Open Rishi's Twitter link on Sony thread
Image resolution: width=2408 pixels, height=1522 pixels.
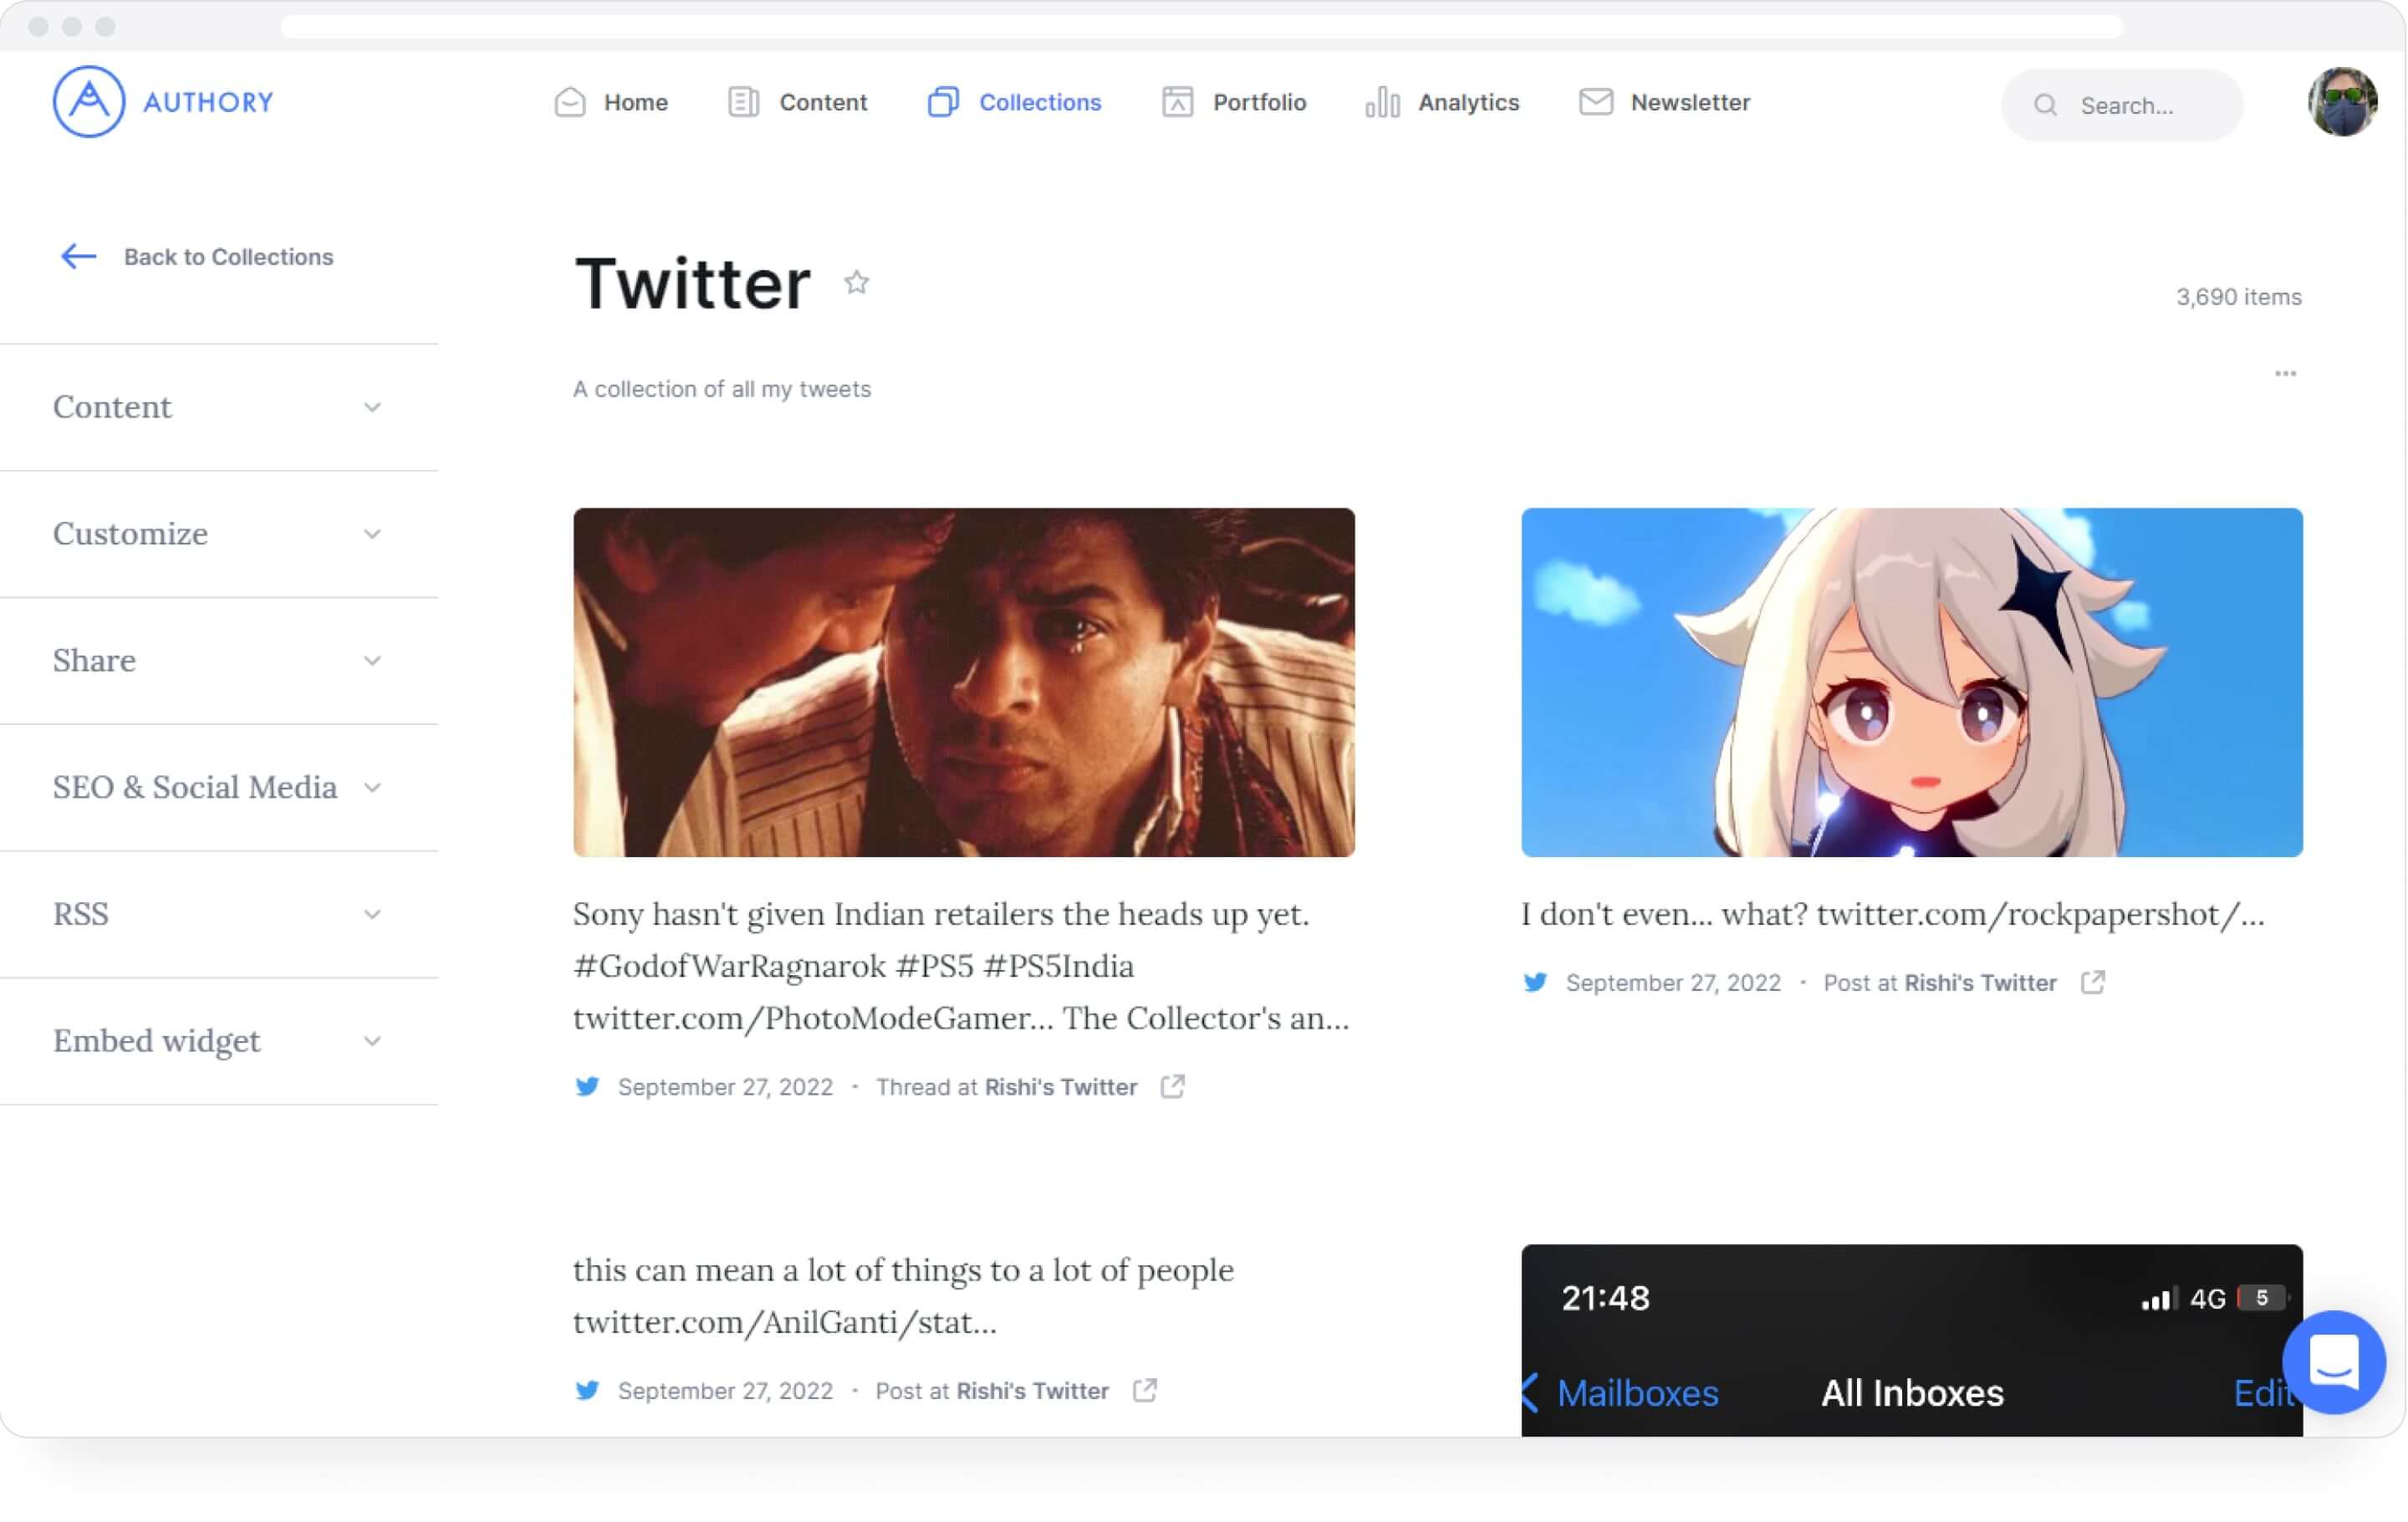1061,1087
